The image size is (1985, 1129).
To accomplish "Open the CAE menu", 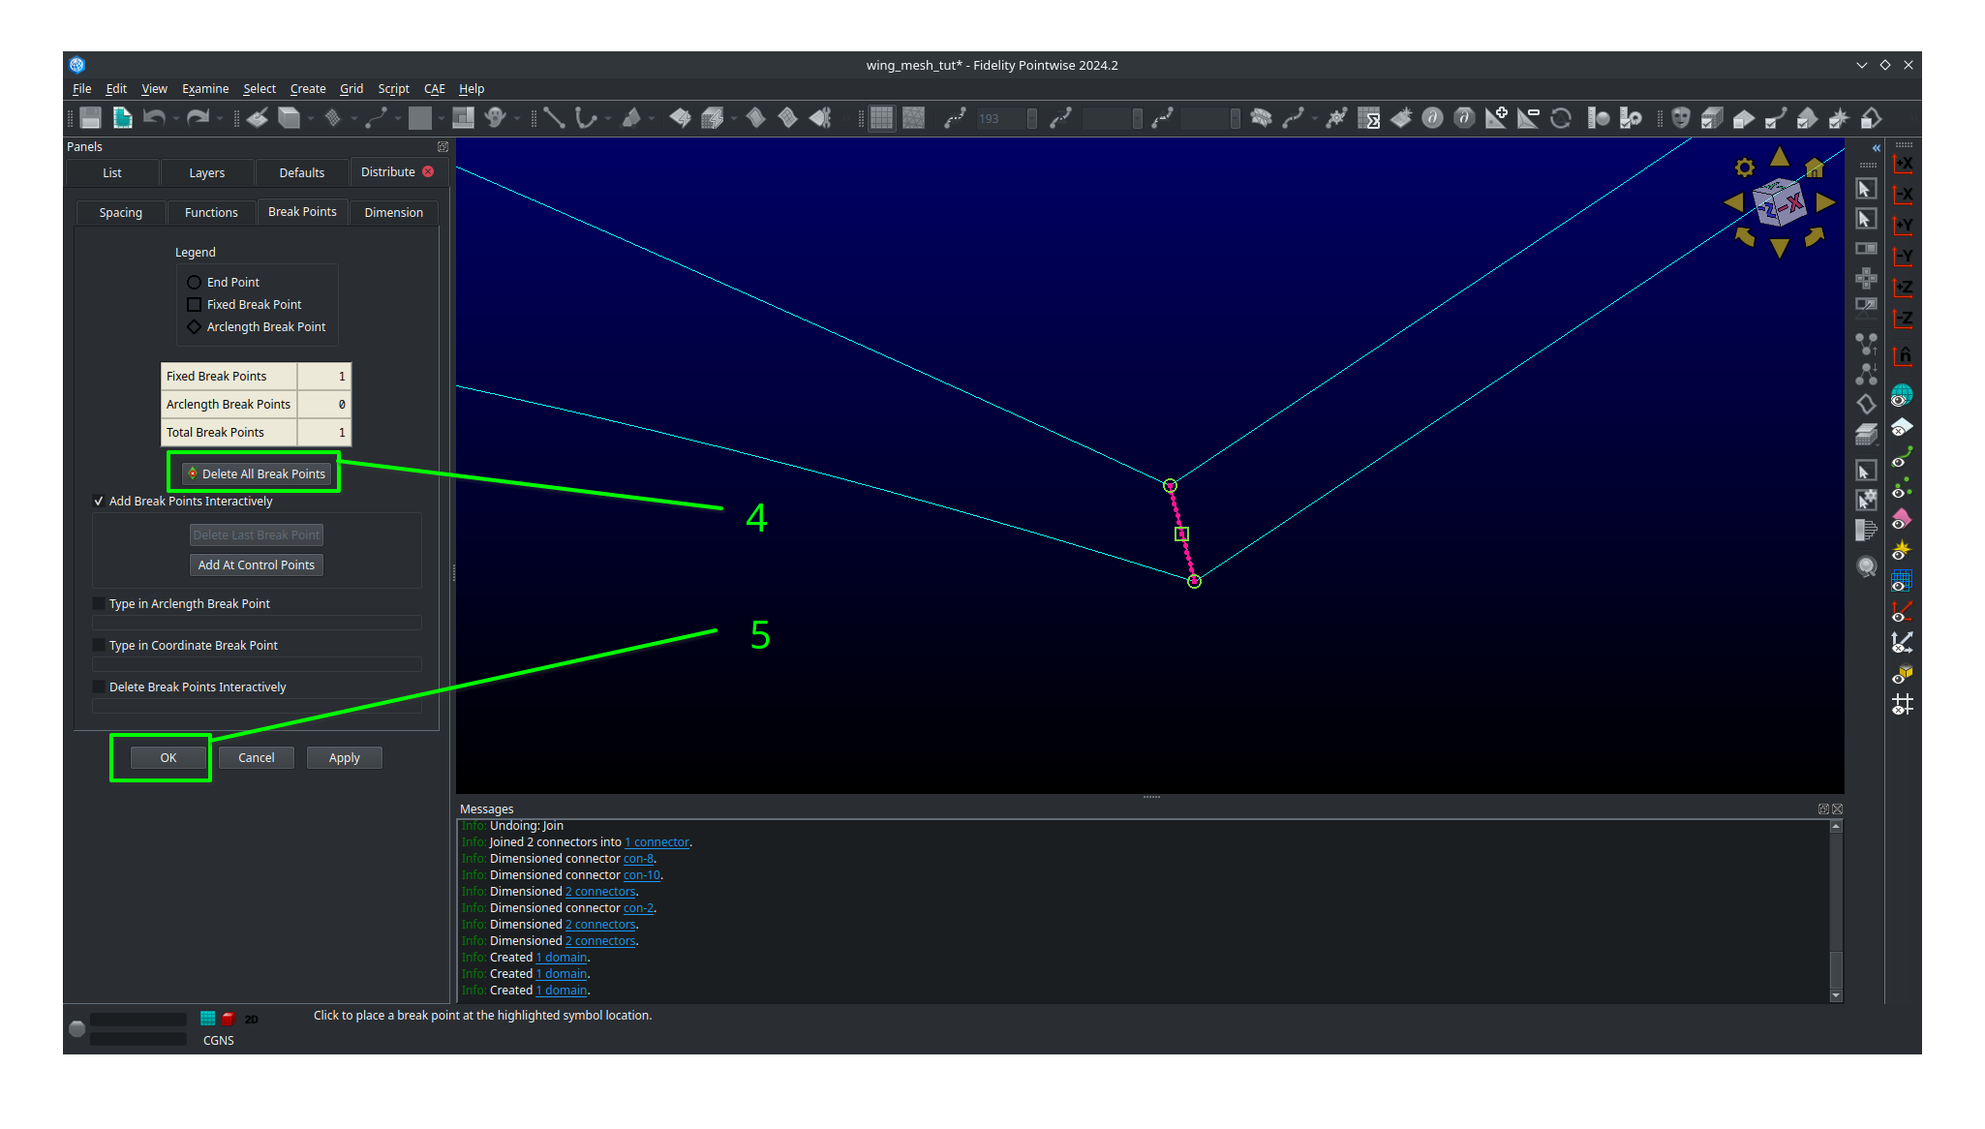I will [x=434, y=88].
